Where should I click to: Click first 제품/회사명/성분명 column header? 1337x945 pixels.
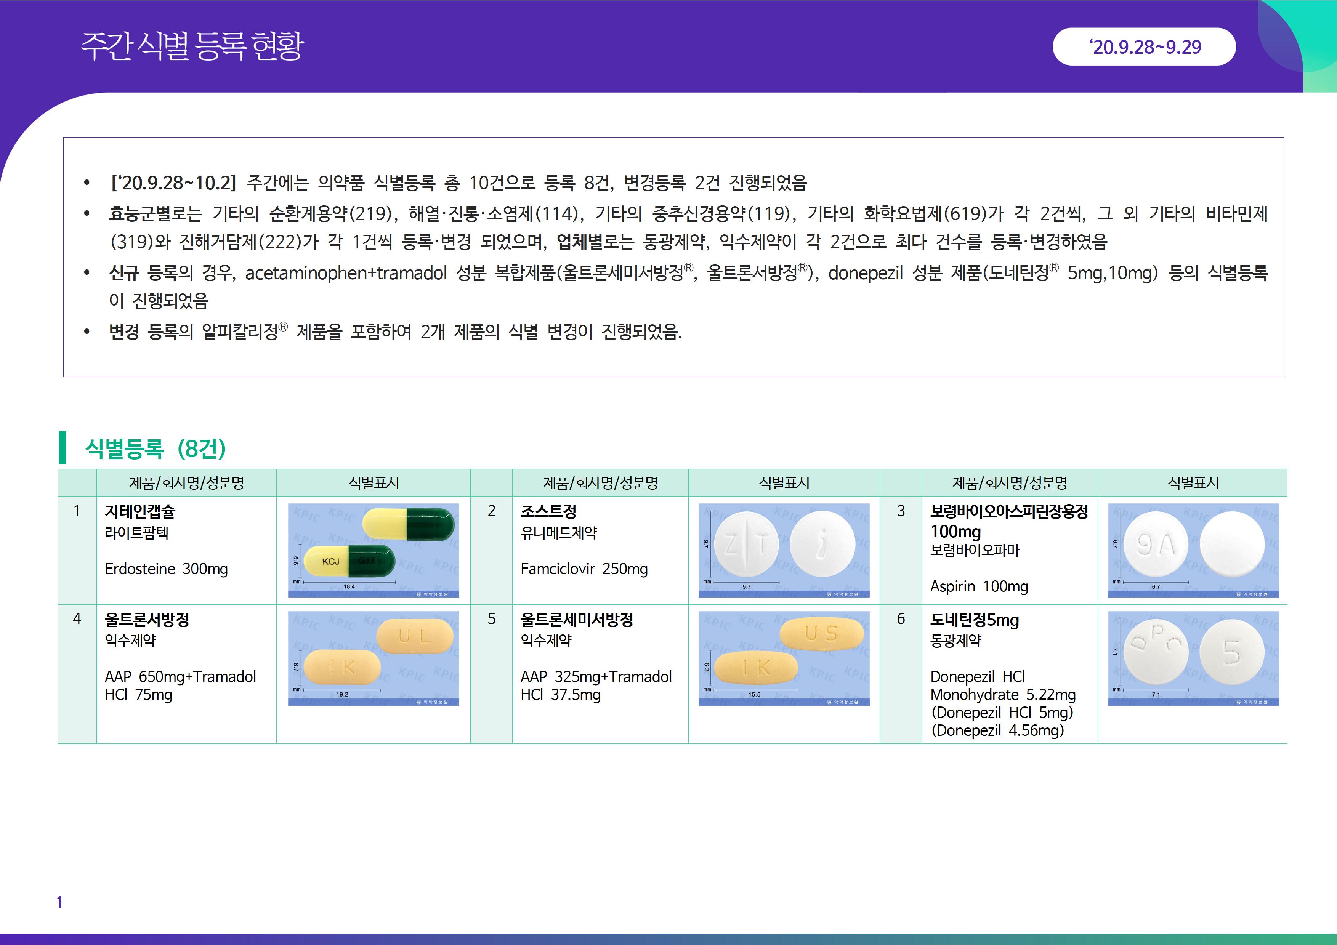(186, 483)
